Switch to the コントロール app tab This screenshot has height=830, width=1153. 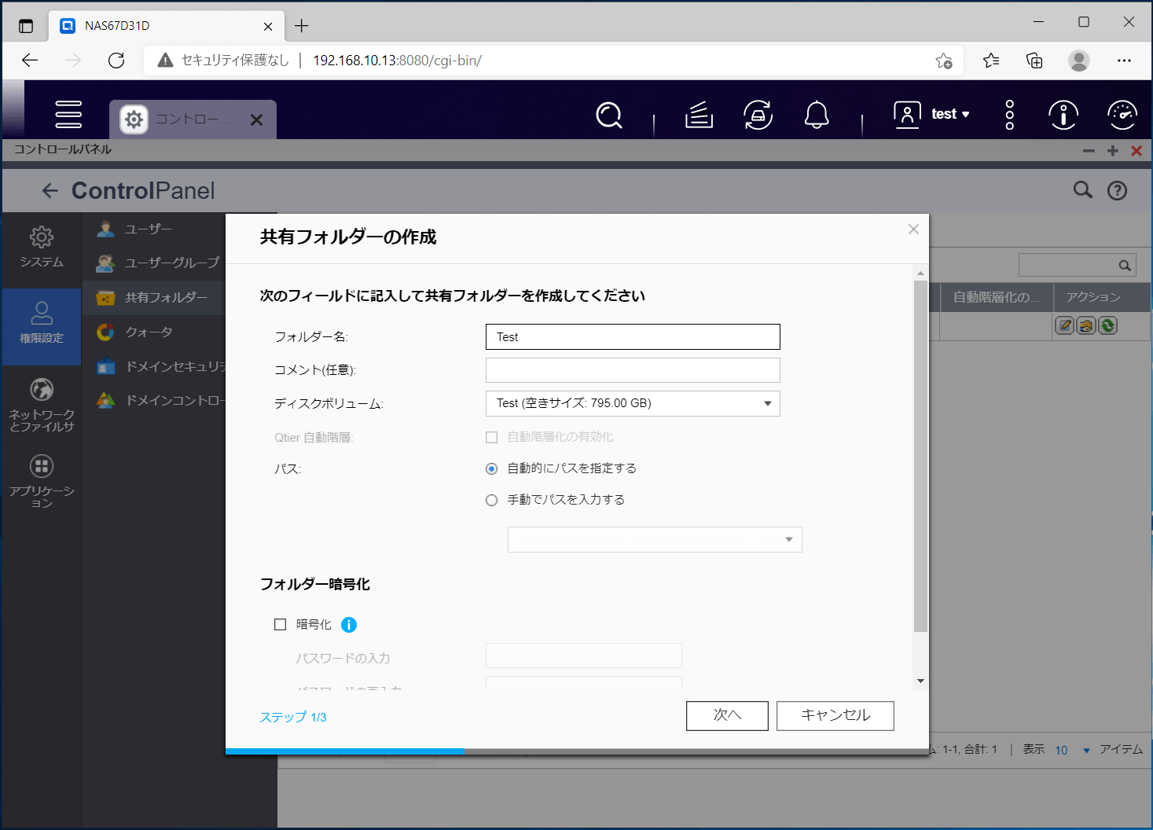coord(193,119)
